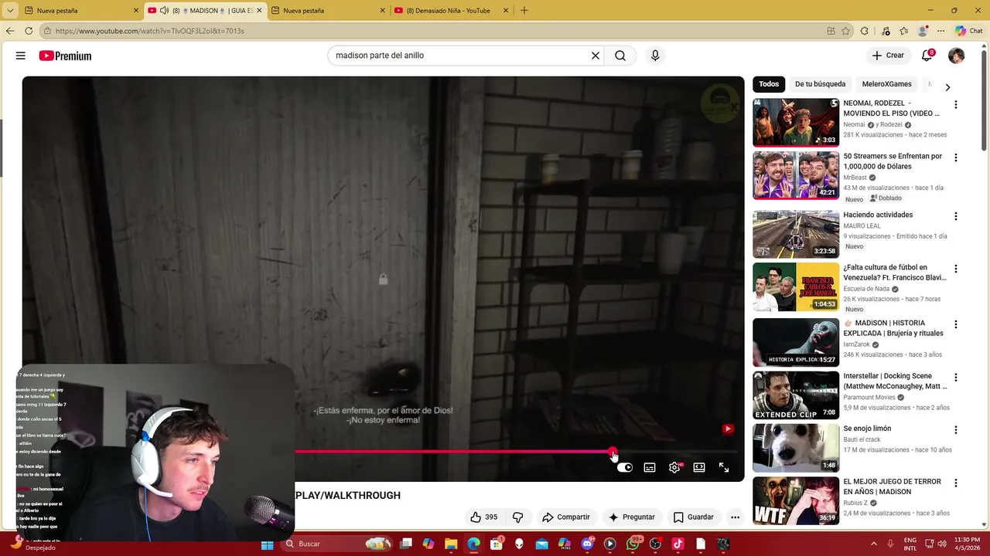Switch player to theater mode
990x556 pixels.
(x=699, y=467)
